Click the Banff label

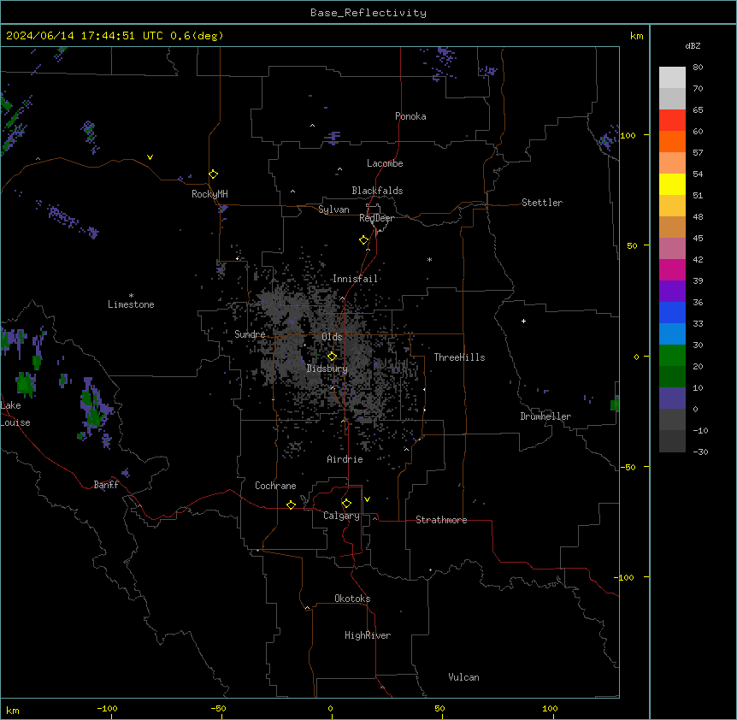pyautogui.click(x=106, y=485)
